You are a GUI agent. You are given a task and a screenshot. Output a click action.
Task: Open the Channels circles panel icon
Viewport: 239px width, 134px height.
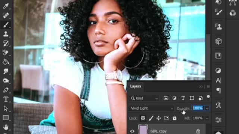coord(233,13)
